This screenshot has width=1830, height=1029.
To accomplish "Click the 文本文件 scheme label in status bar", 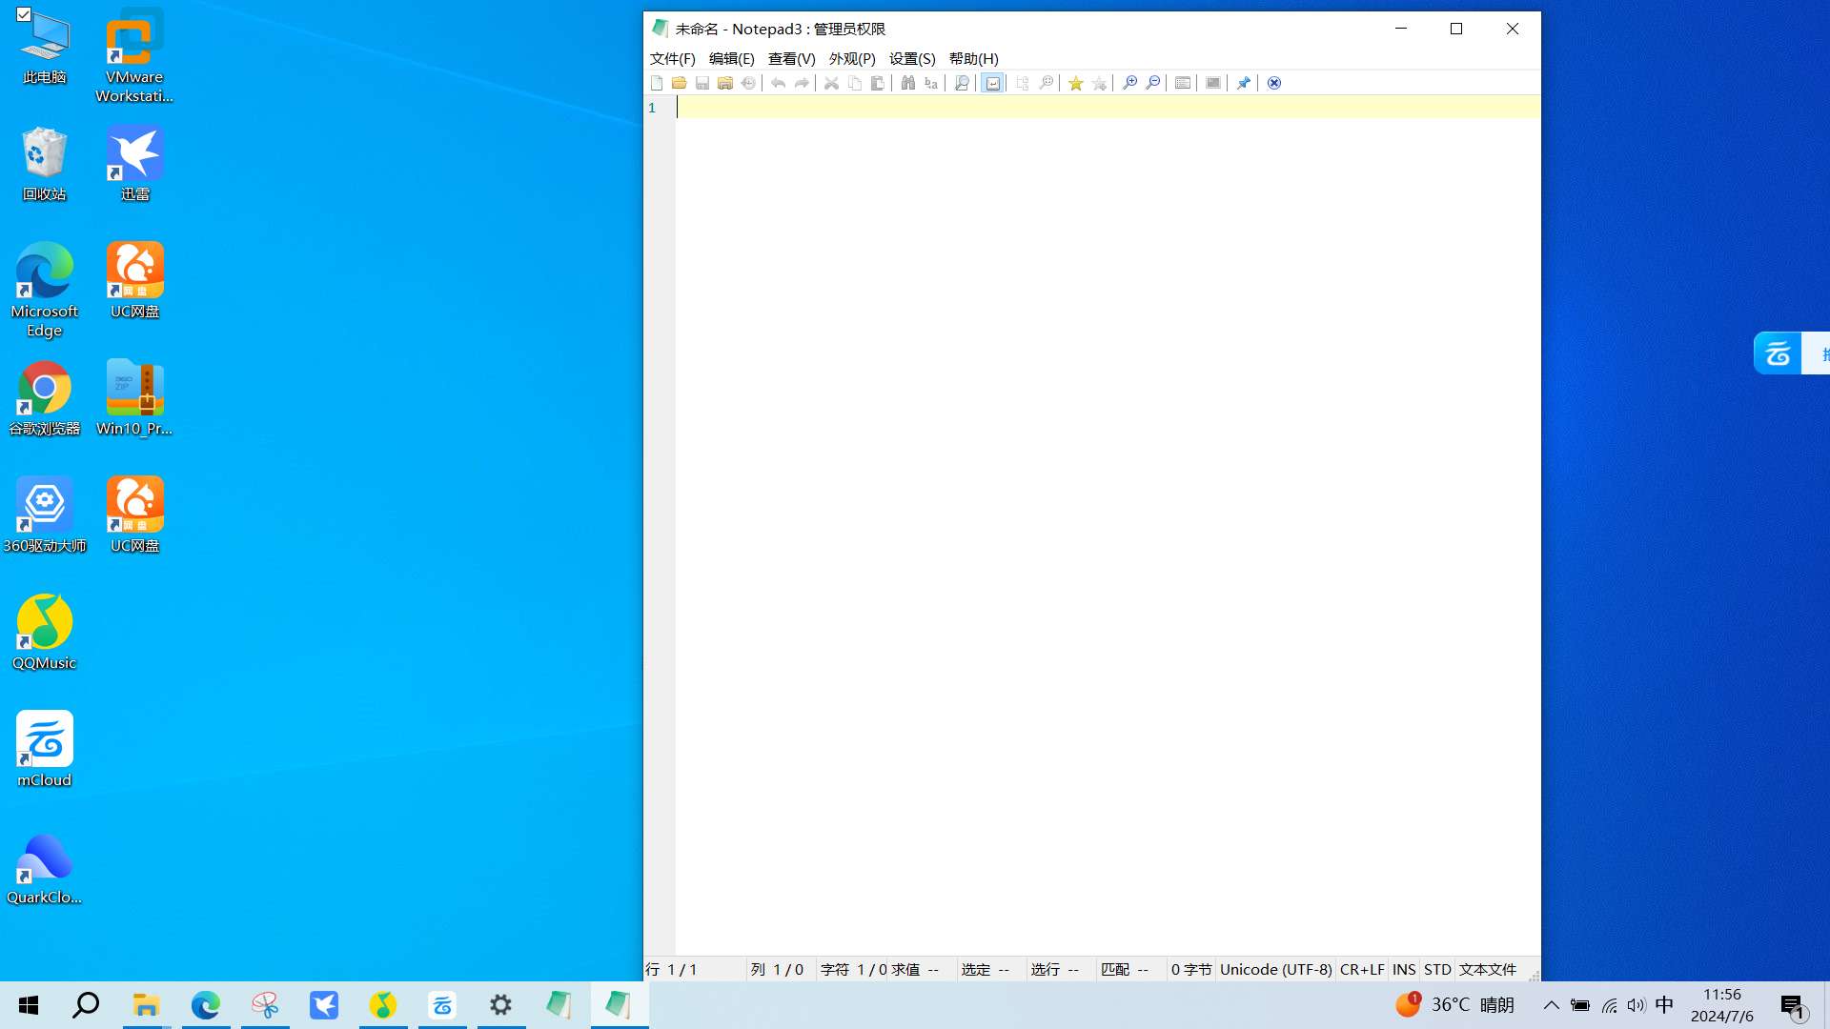I will pyautogui.click(x=1487, y=969).
